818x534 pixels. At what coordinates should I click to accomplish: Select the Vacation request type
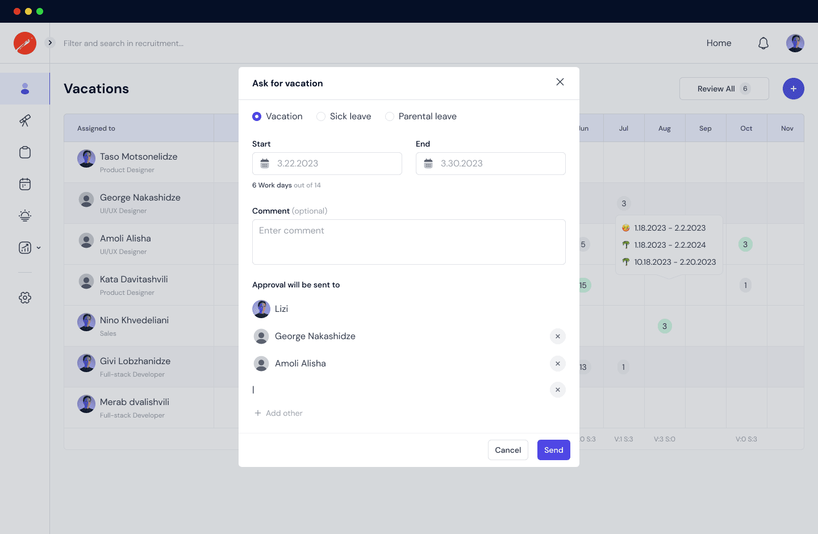(x=257, y=116)
